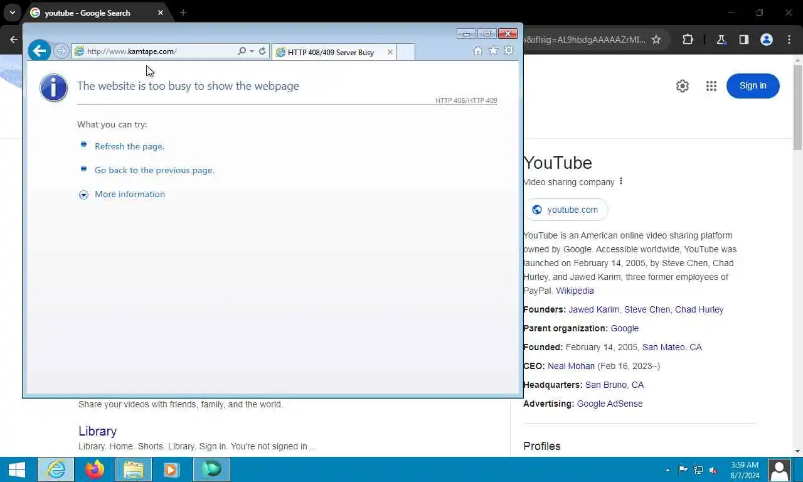Open IE Favorites star icon
803x482 pixels.
click(493, 51)
